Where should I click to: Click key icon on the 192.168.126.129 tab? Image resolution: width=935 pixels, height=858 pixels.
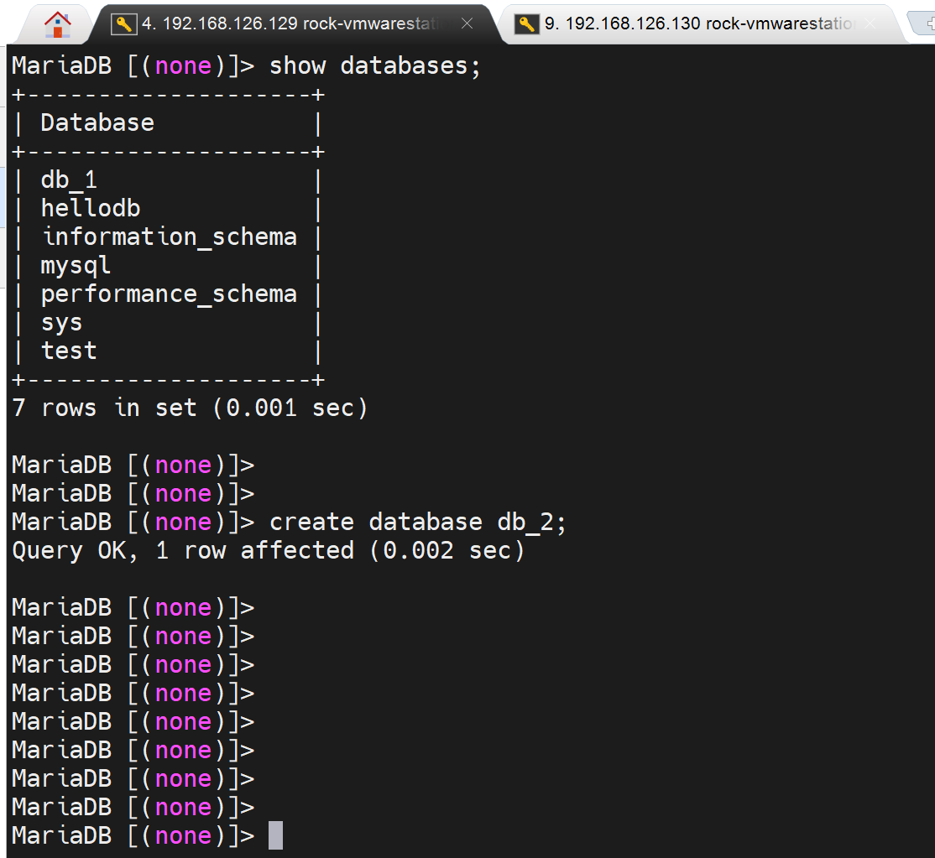coord(123,24)
